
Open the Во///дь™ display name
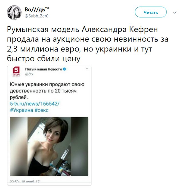coord(37,9)
